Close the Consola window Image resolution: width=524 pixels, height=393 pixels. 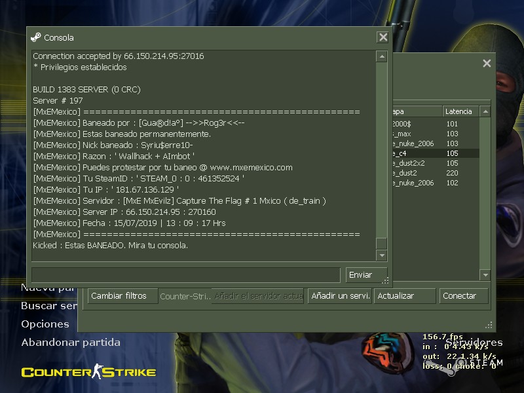(x=383, y=37)
